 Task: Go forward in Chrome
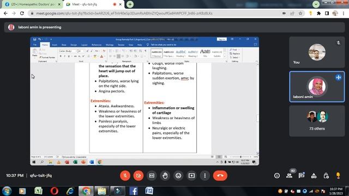tap(14, 13)
